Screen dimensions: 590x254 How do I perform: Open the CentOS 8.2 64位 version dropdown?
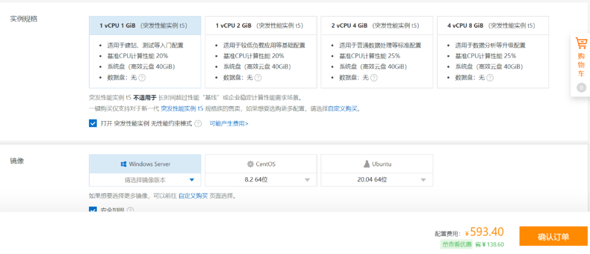tap(261, 180)
